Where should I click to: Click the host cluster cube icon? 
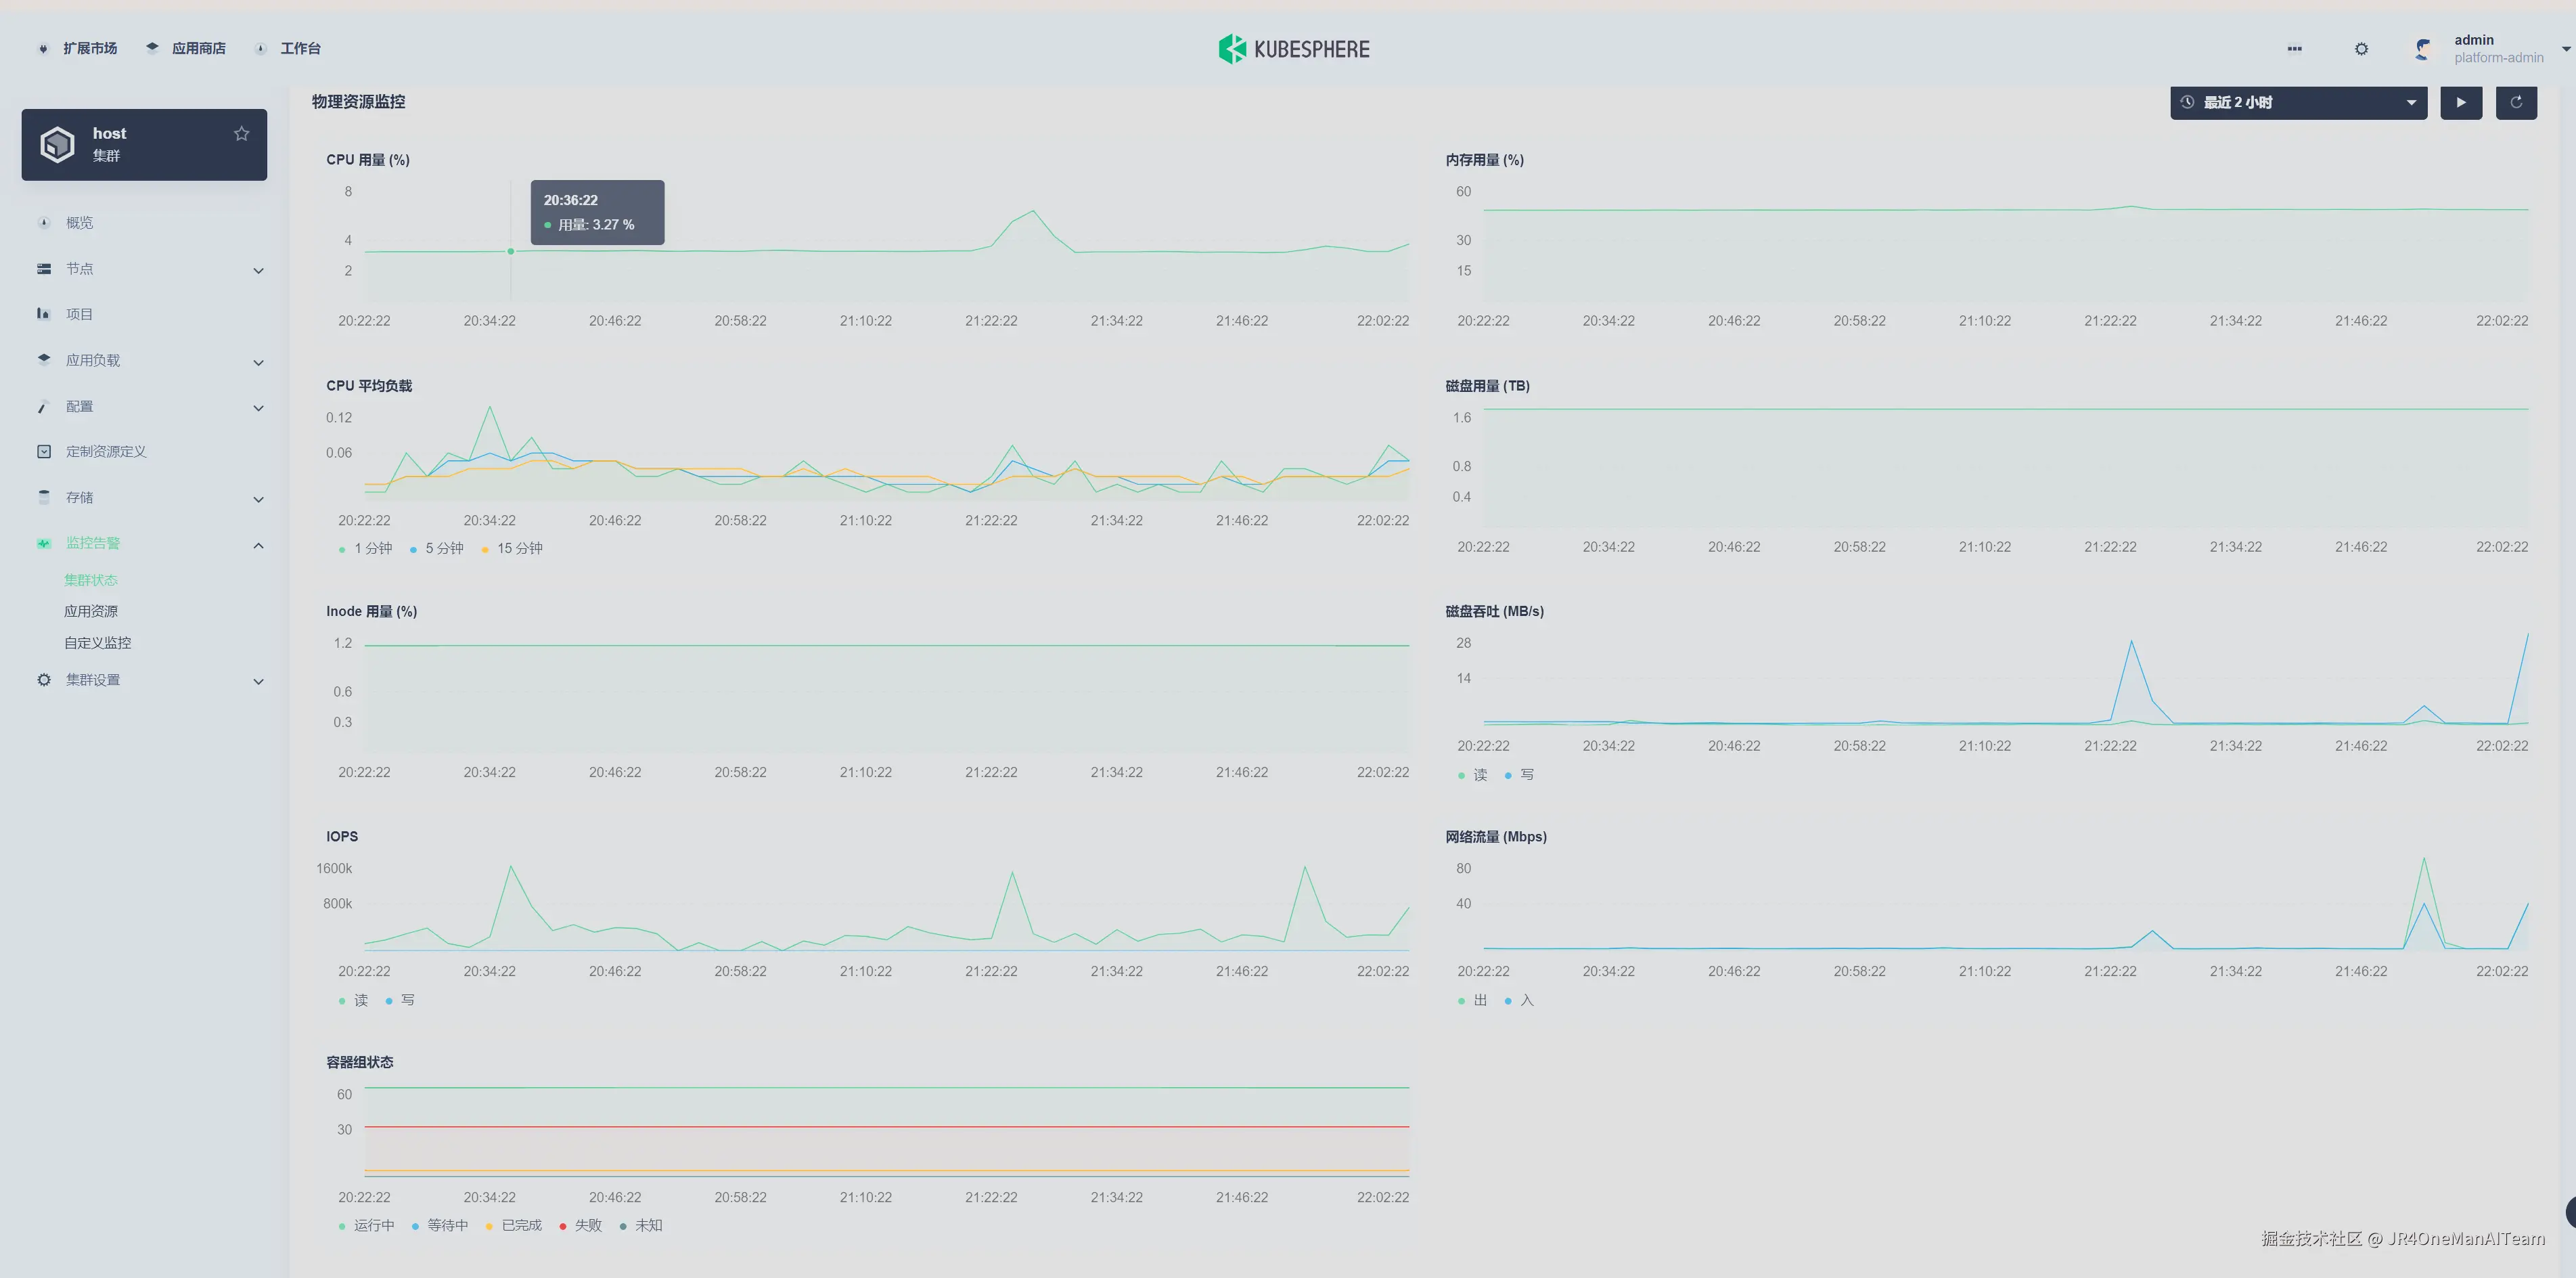(x=57, y=144)
